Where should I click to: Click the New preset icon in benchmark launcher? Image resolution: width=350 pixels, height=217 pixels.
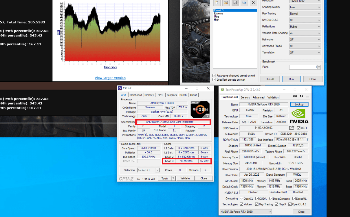click(217, 3)
